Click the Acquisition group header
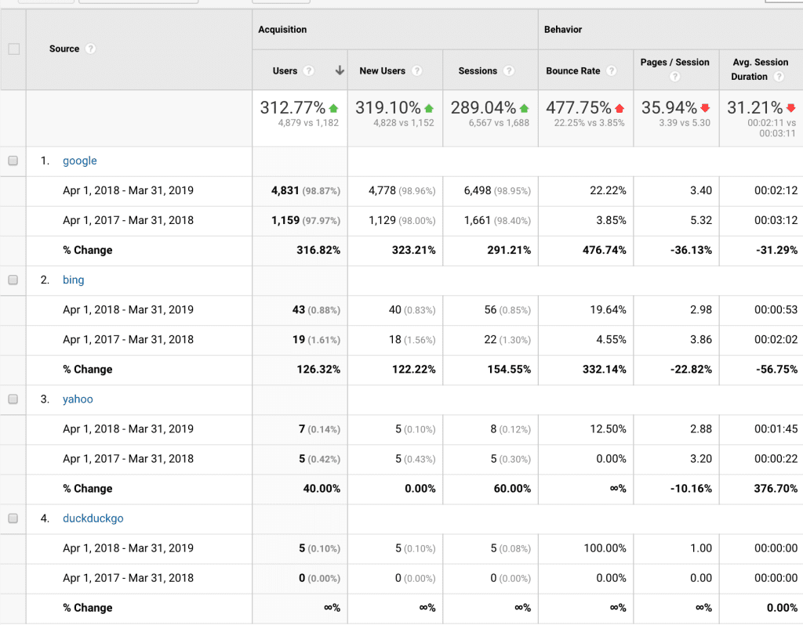This screenshot has height=625, width=803. 282,30
